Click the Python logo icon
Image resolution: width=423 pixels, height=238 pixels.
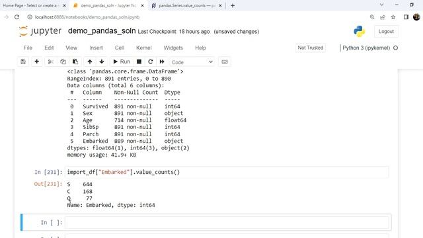[360, 31]
